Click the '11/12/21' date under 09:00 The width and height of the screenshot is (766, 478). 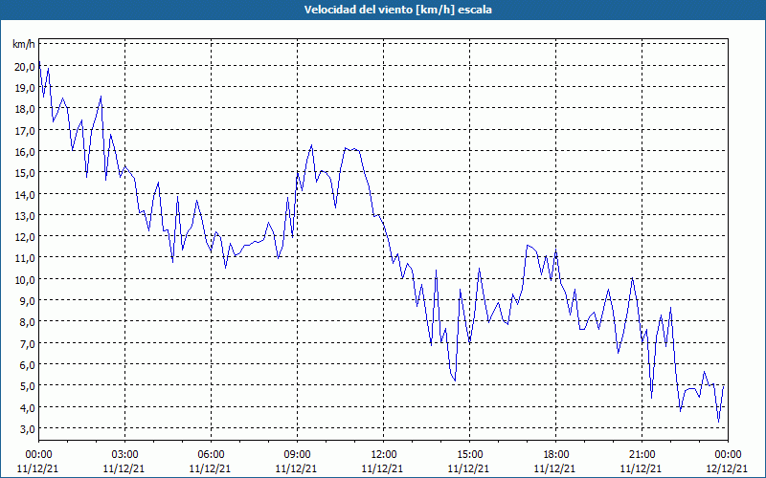tap(296, 468)
